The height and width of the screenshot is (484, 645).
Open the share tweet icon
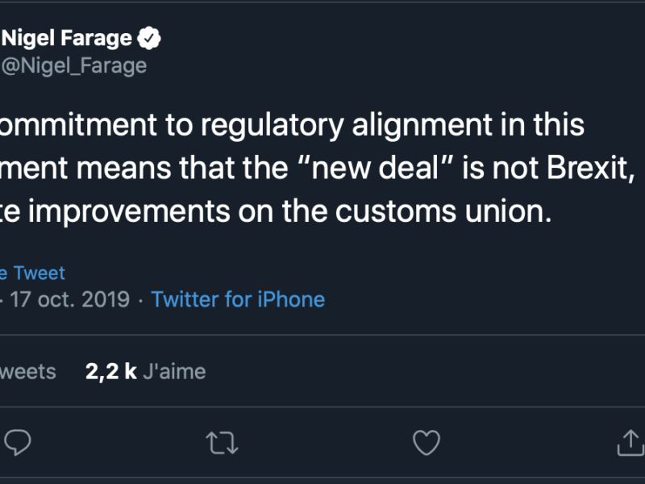click(x=629, y=441)
